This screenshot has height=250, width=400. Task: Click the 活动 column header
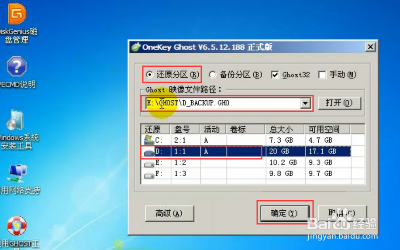click(x=213, y=129)
